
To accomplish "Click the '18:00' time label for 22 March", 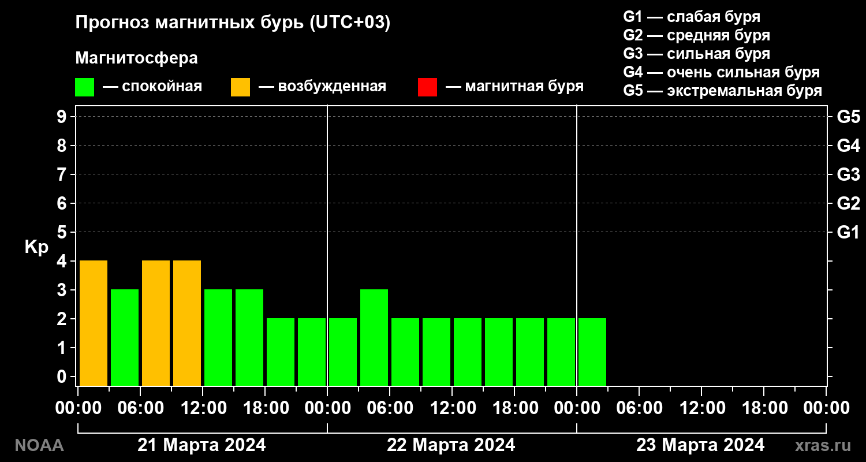I will click(x=514, y=408).
